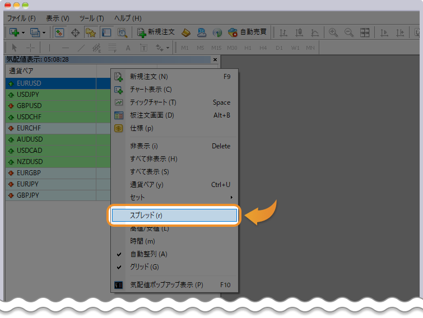The width and height of the screenshot is (423, 318).
Task: Select the bar chart icon
Action: click(x=283, y=33)
